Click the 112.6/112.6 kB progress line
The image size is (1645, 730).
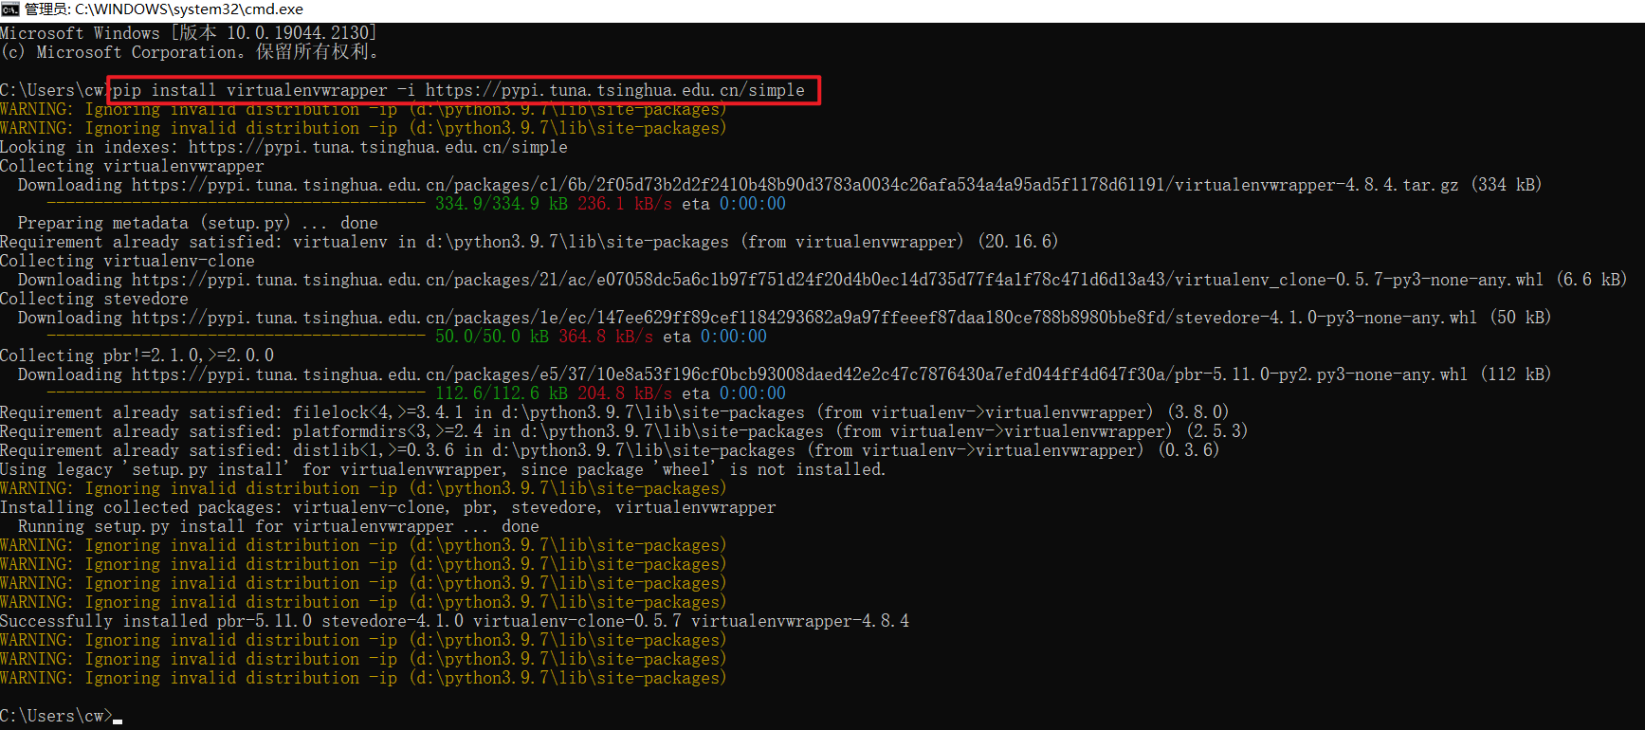tap(416, 393)
